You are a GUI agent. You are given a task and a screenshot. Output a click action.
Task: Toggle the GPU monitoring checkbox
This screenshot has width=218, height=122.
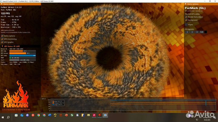pos(2,39)
